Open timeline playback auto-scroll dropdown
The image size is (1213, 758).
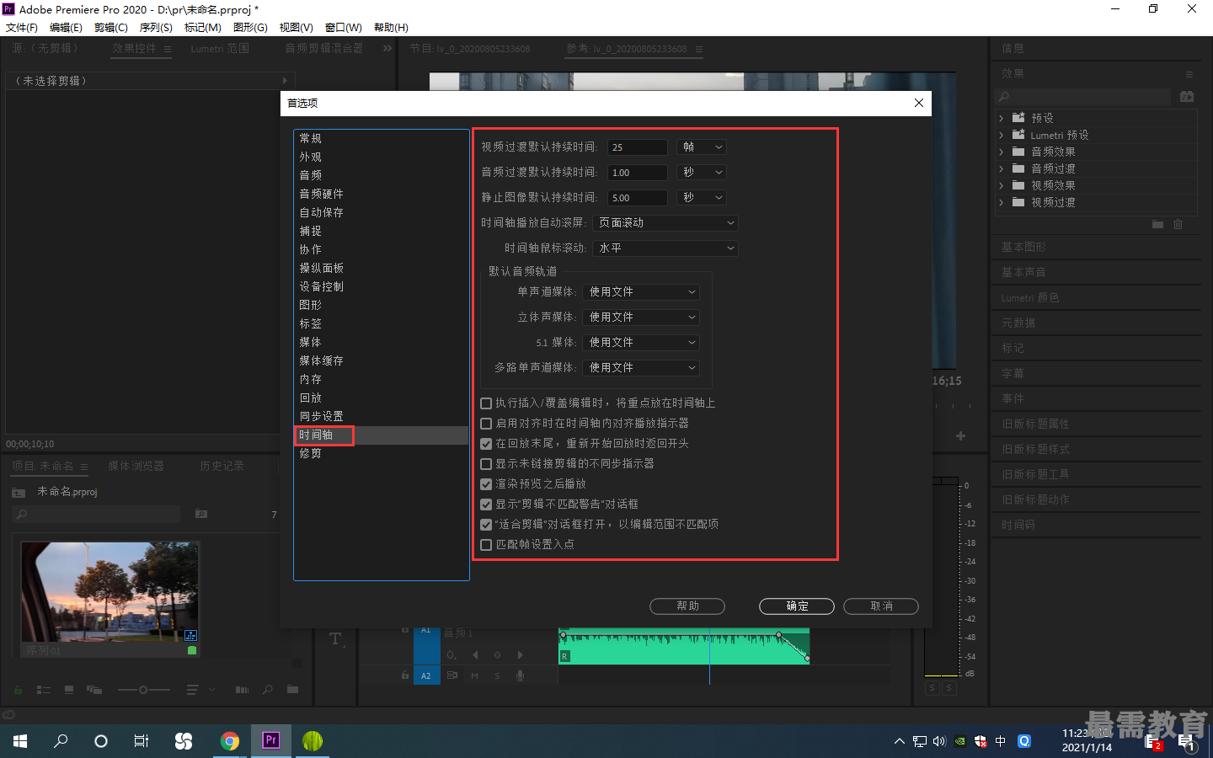coord(665,223)
